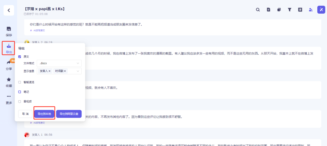
Task: Expand the 显示信息 dropdown arrow
Action: [78, 71]
